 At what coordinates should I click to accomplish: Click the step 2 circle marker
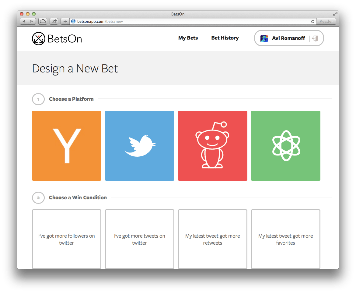tap(38, 198)
